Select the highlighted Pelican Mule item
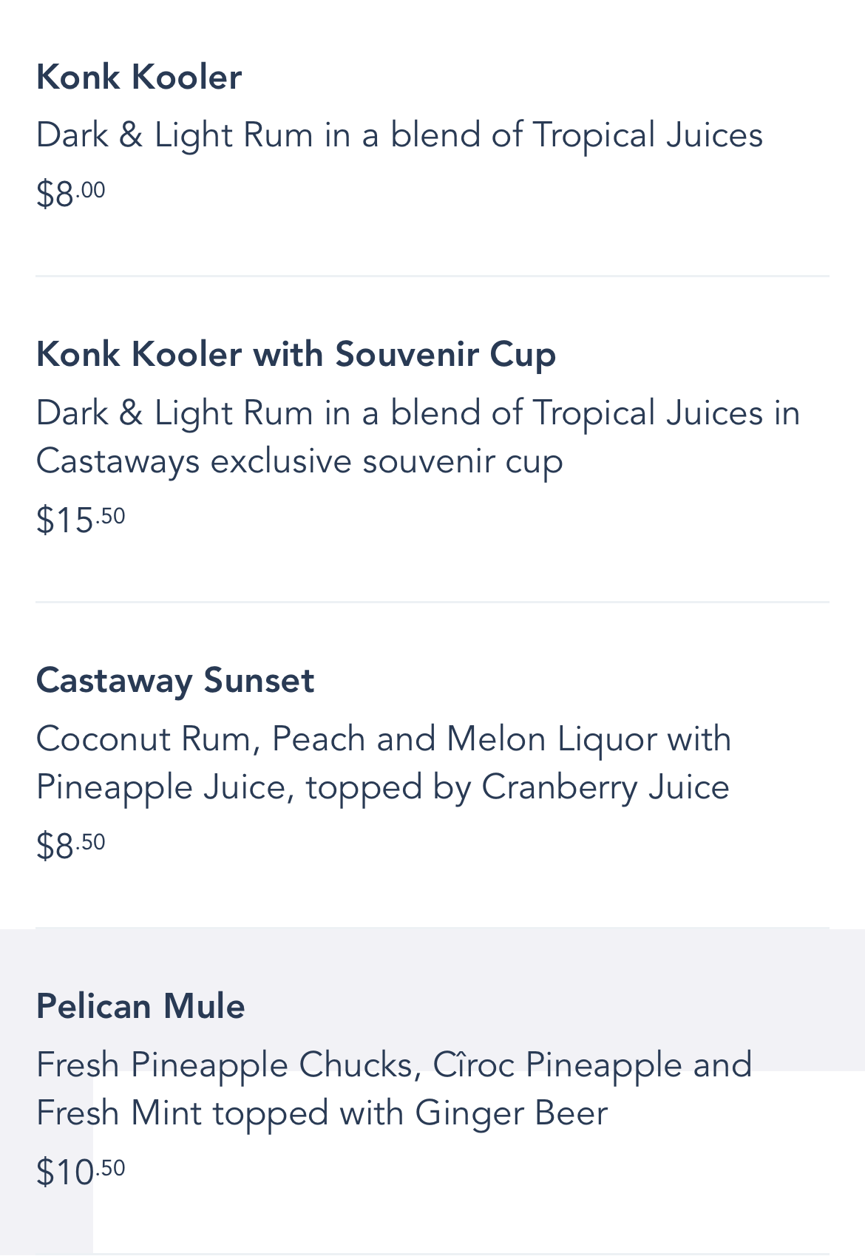The height and width of the screenshot is (1256, 865). [x=432, y=1090]
